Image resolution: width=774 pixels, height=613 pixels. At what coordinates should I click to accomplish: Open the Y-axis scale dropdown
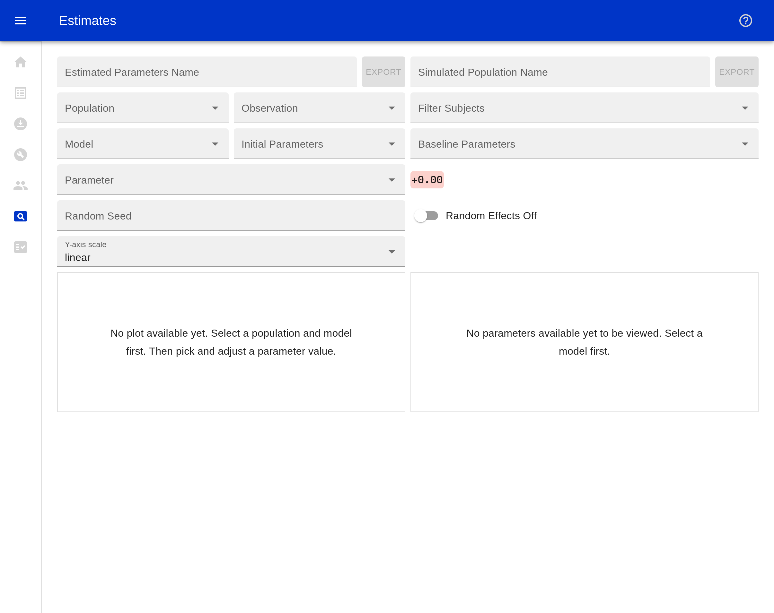(x=231, y=252)
